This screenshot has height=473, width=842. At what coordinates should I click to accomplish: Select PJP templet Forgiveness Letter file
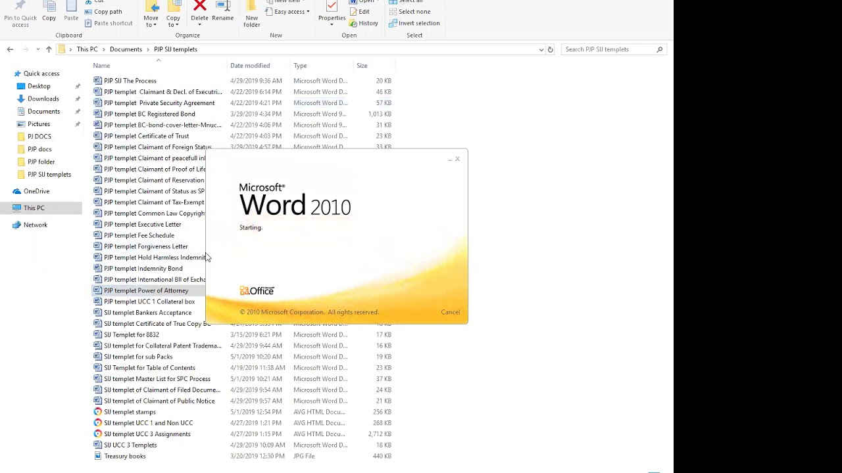pos(145,246)
